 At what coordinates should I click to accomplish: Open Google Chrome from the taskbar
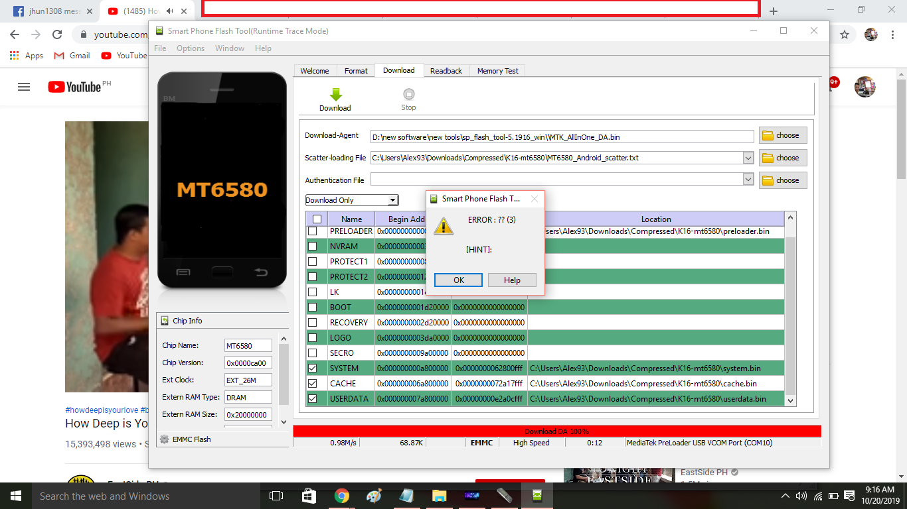click(x=342, y=496)
